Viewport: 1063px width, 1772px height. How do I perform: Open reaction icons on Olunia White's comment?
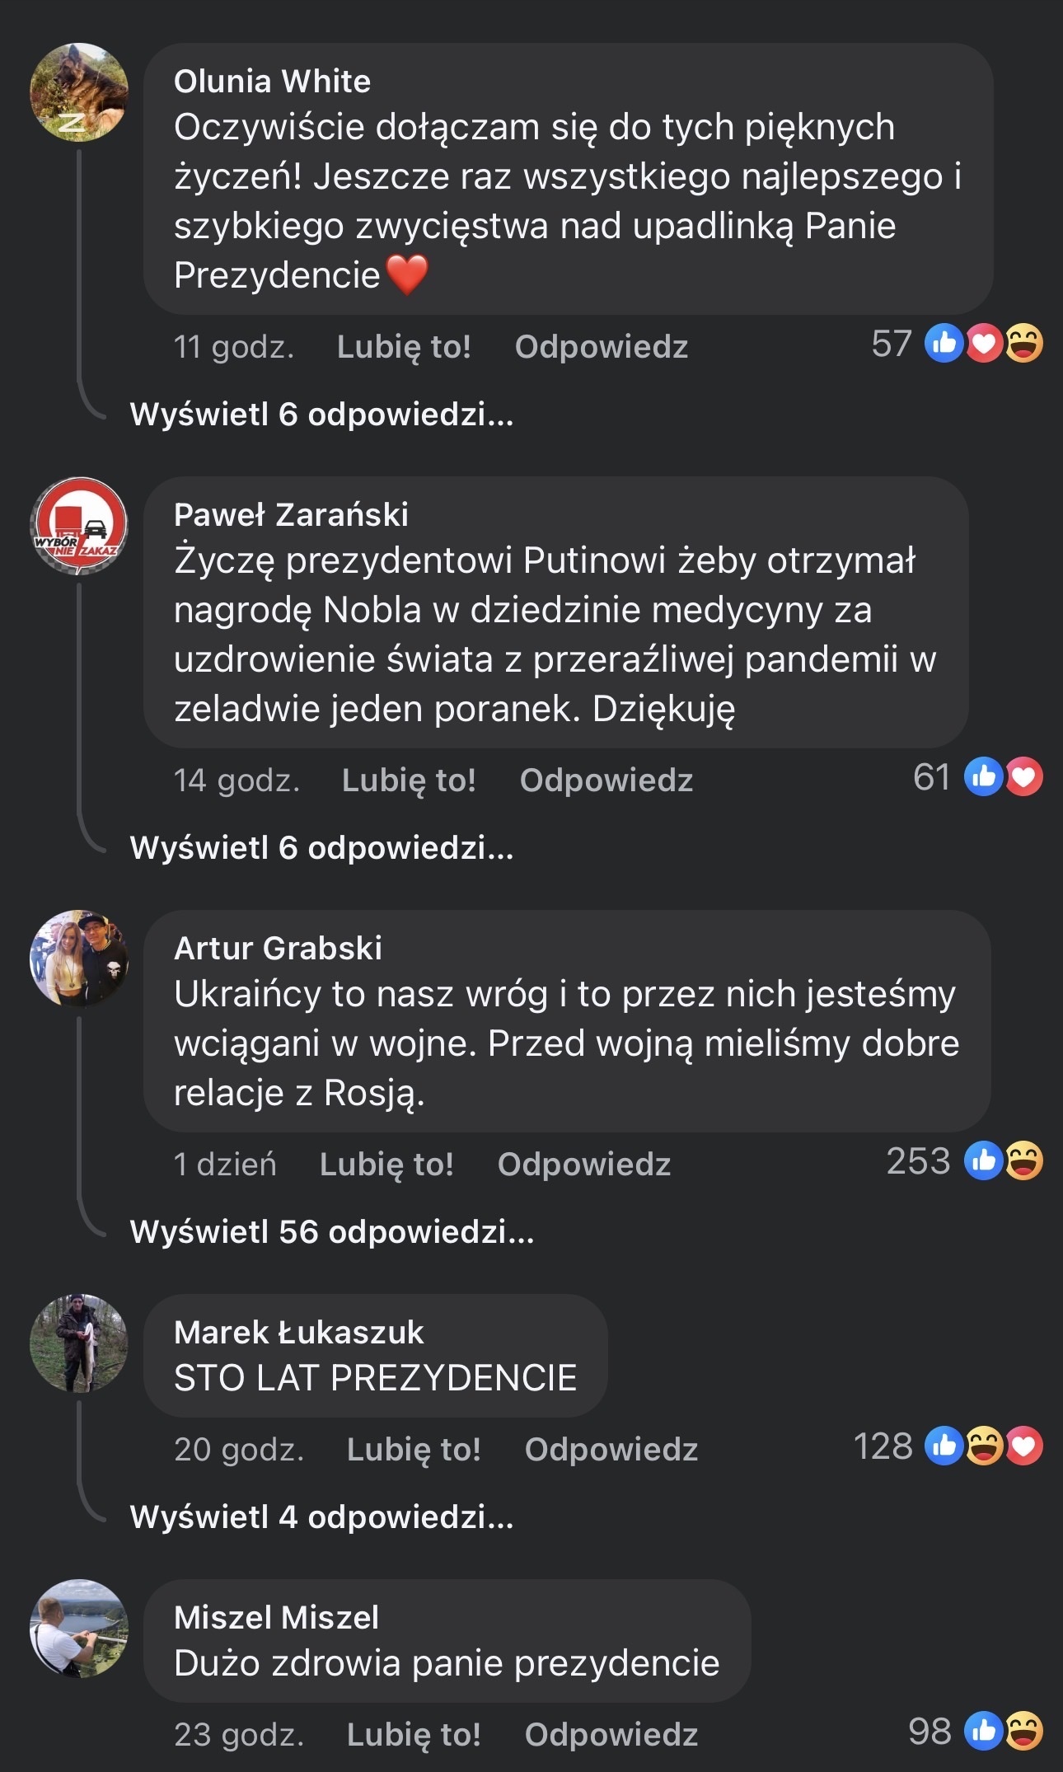pyautogui.click(x=984, y=344)
